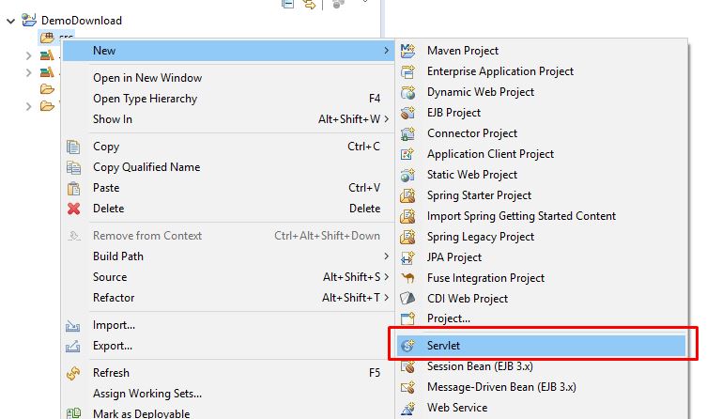Open the Source submenu arrow

pos(386,277)
